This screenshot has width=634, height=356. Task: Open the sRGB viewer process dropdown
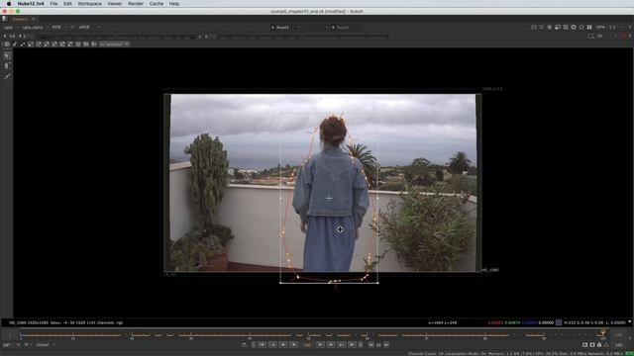[x=88, y=28]
